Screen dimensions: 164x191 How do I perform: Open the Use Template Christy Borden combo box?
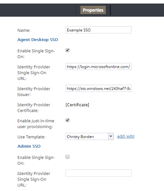pos(90,136)
